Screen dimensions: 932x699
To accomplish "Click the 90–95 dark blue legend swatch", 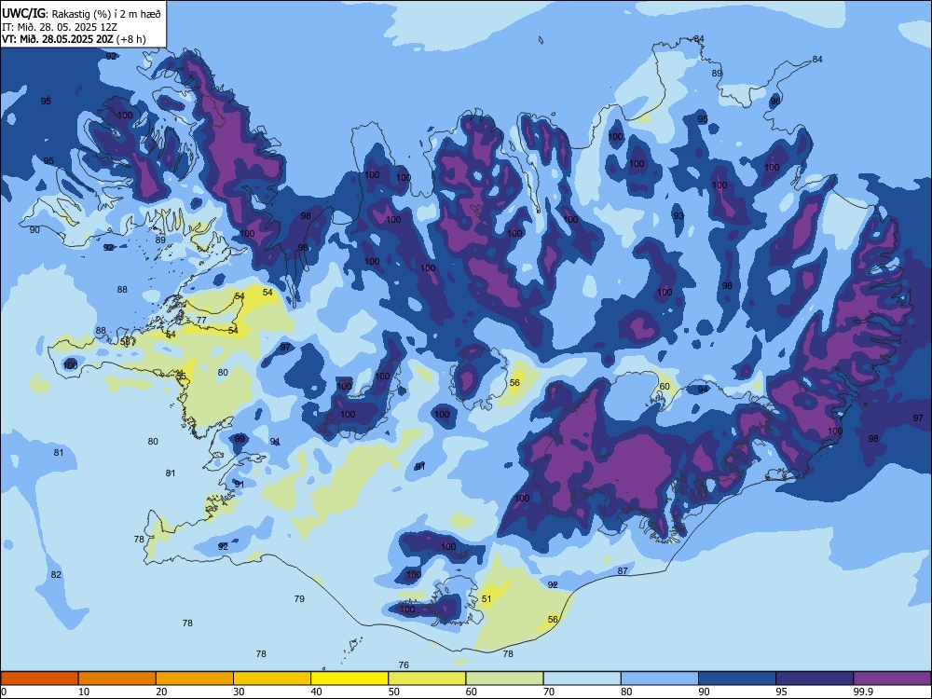I will pyautogui.click(x=737, y=678).
